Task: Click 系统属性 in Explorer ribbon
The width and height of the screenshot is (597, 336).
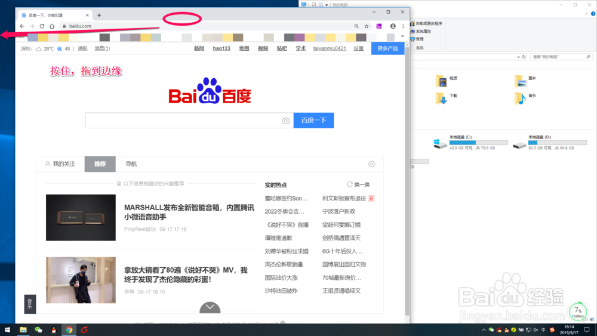Action: tap(421, 31)
